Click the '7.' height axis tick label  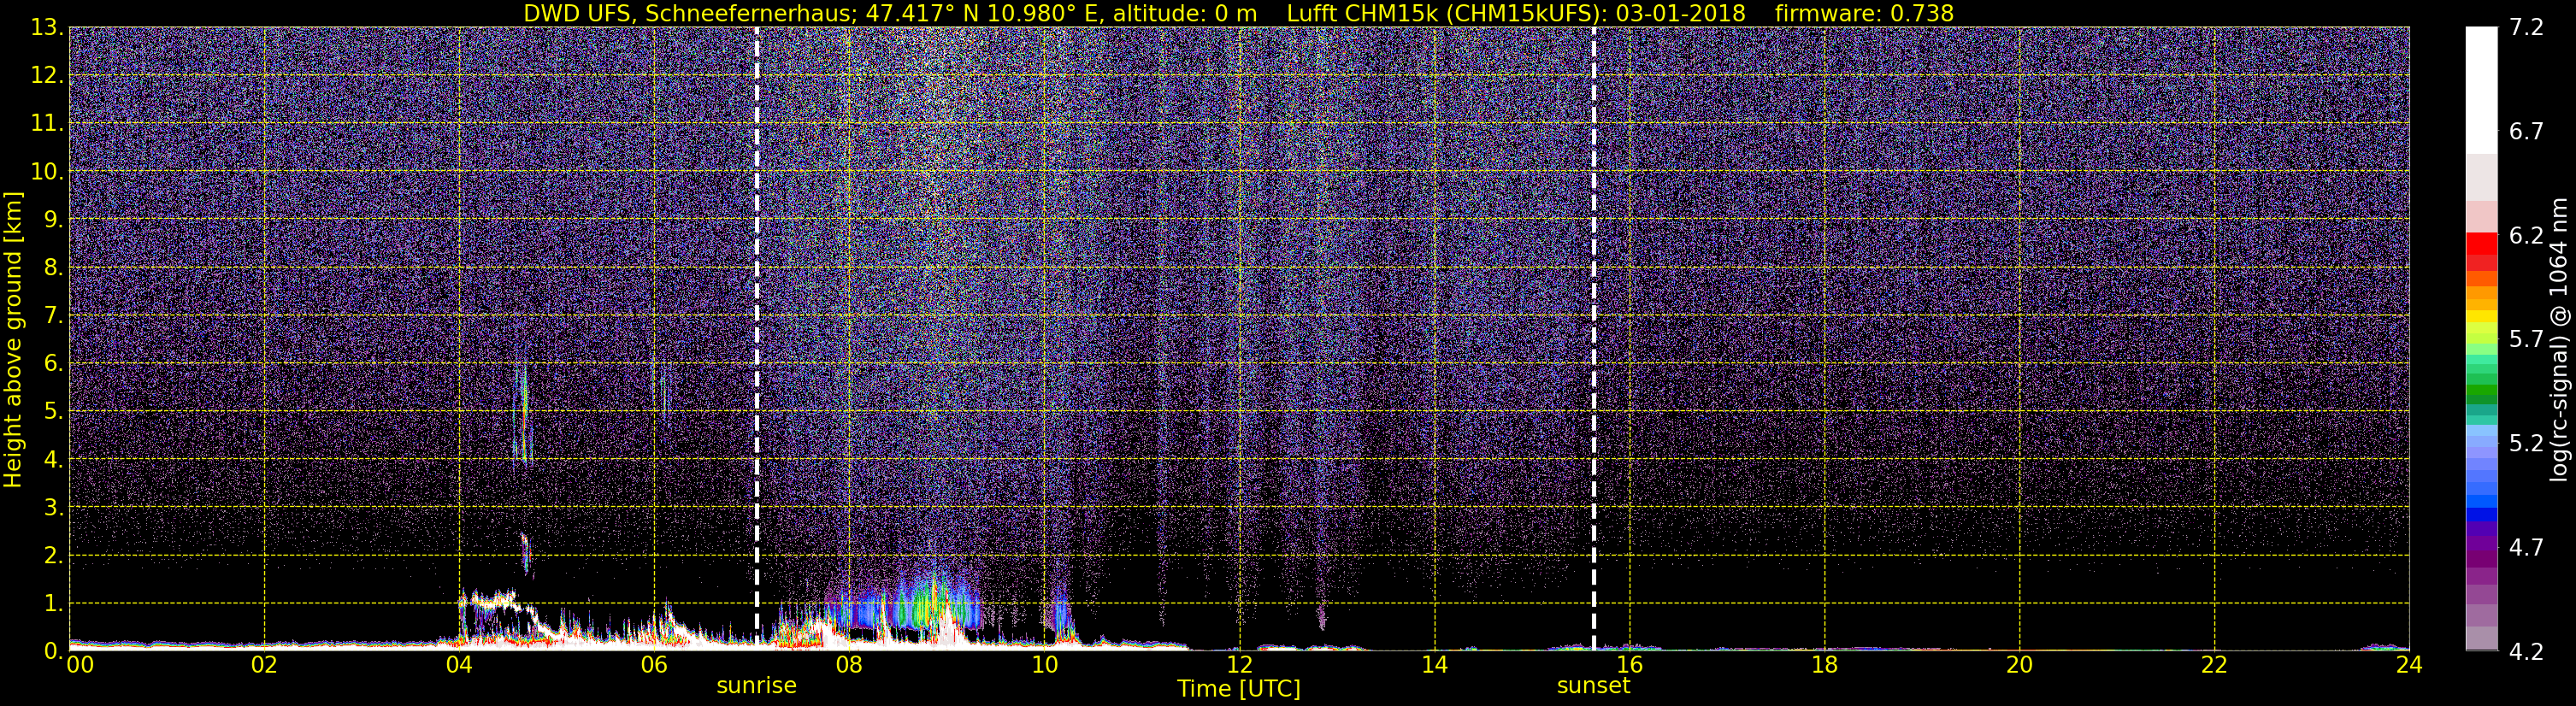[x=54, y=315]
